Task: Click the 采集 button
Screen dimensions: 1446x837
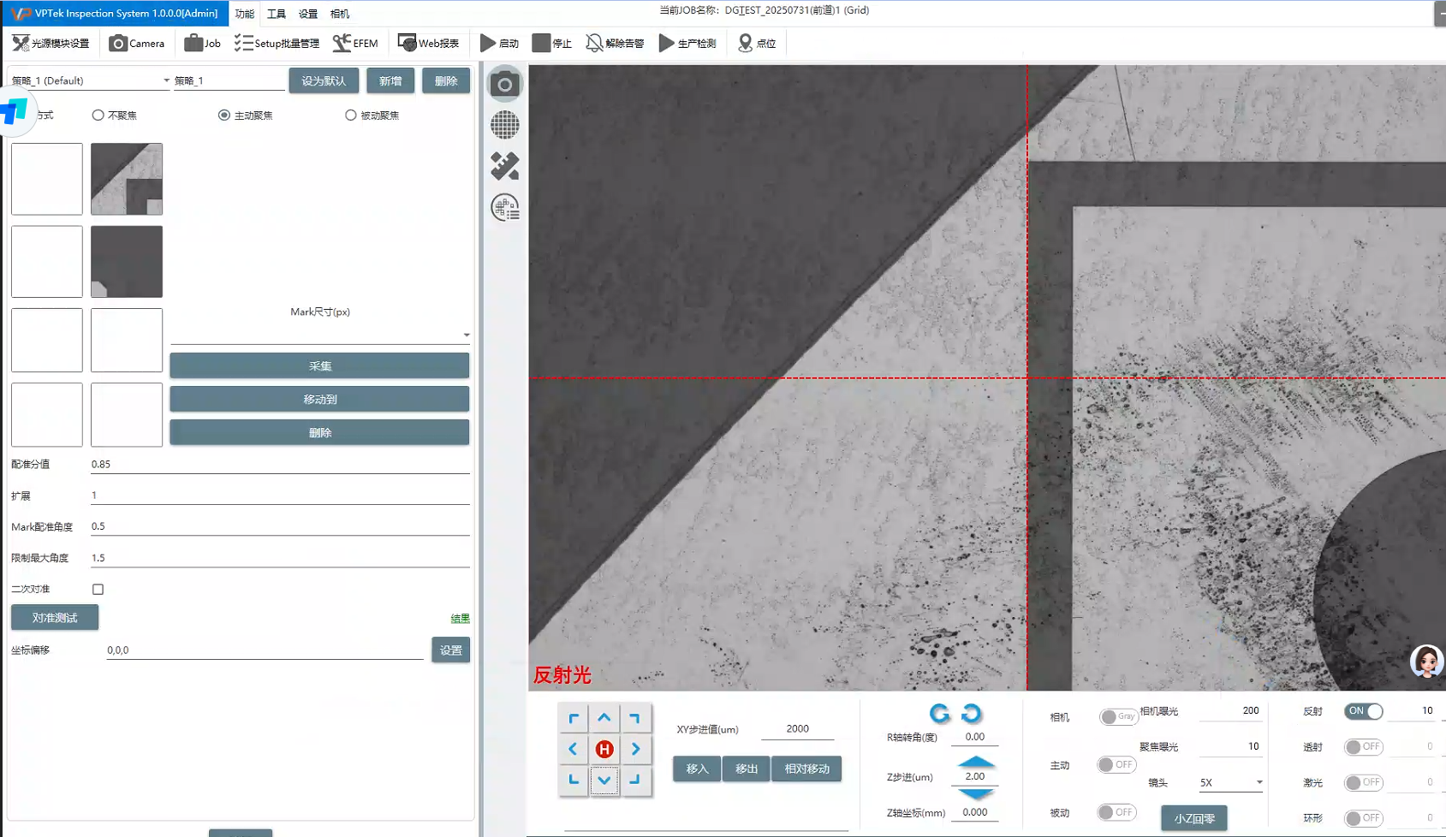Action: [319, 365]
